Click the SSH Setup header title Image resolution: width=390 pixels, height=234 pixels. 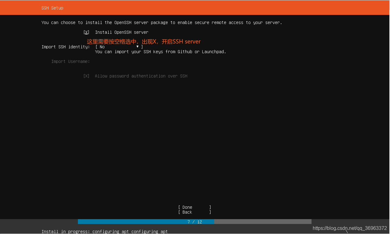pyautogui.click(x=52, y=8)
